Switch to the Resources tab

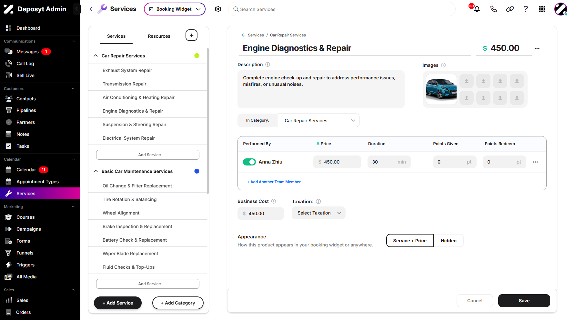[x=159, y=36]
